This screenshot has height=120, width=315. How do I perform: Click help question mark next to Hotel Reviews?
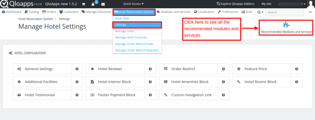pyautogui.click(x=150, y=69)
